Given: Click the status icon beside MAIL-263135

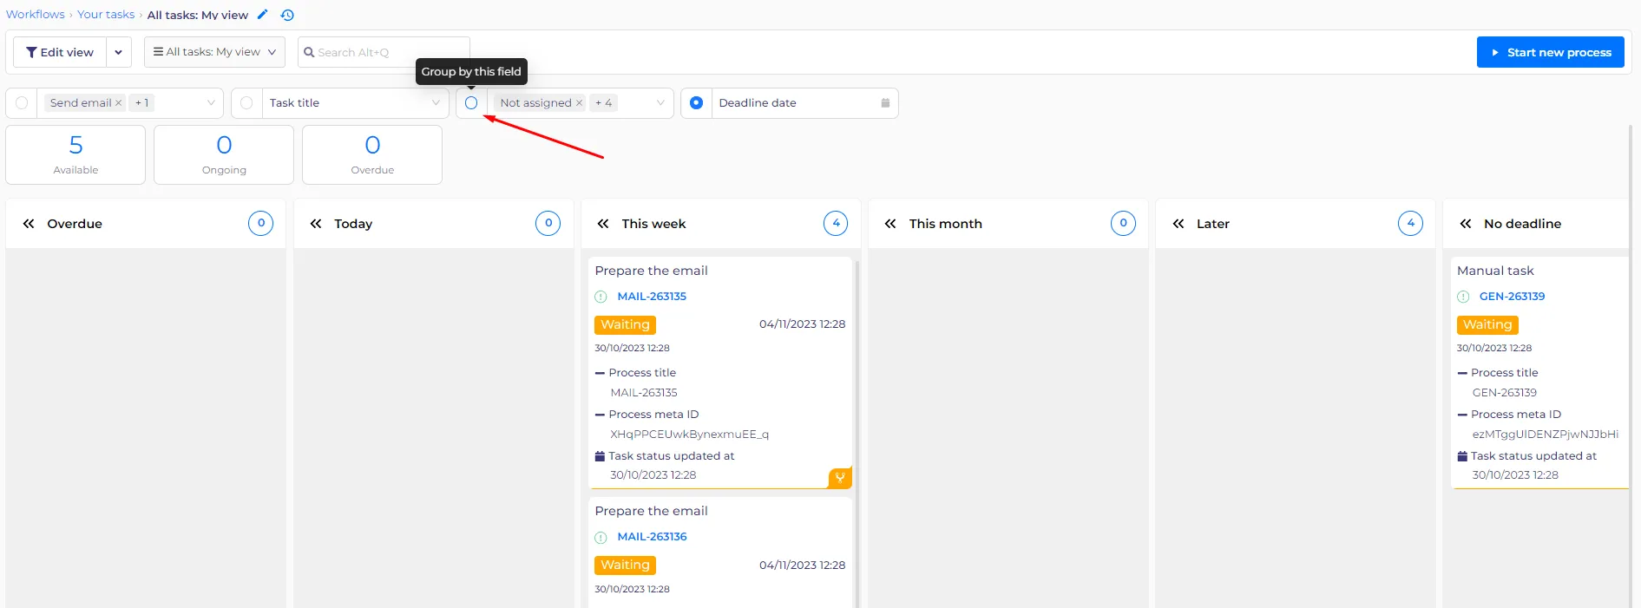Looking at the screenshot, I should click(x=601, y=297).
